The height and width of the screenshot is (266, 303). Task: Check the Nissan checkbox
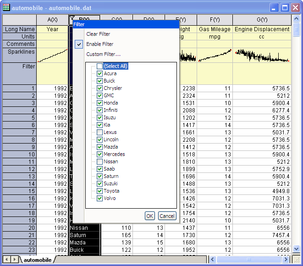pyautogui.click(x=99, y=161)
